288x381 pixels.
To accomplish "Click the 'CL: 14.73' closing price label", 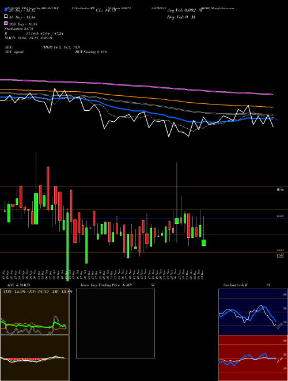I will click(x=106, y=10).
